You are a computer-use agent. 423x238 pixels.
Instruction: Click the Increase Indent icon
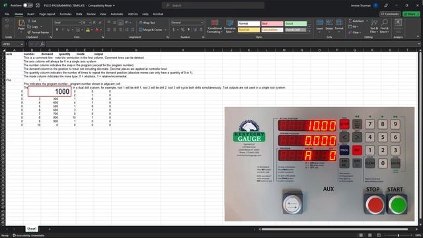point(132,30)
